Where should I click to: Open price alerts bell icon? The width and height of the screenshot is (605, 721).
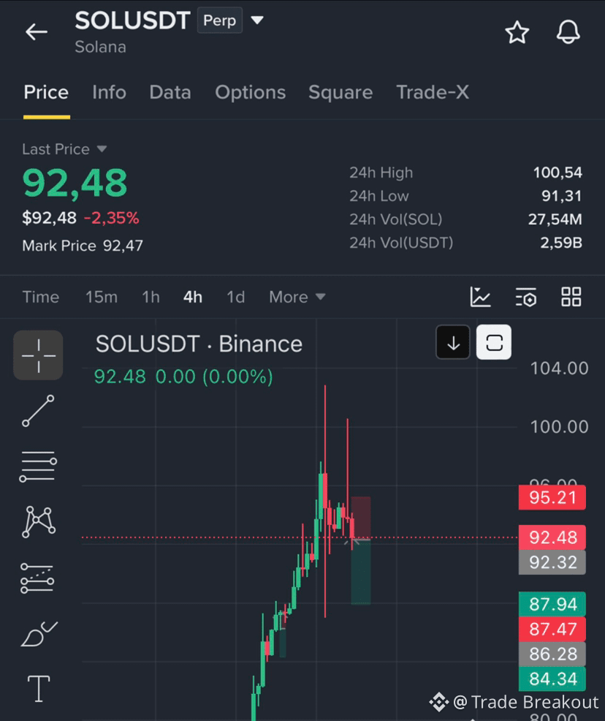(568, 32)
